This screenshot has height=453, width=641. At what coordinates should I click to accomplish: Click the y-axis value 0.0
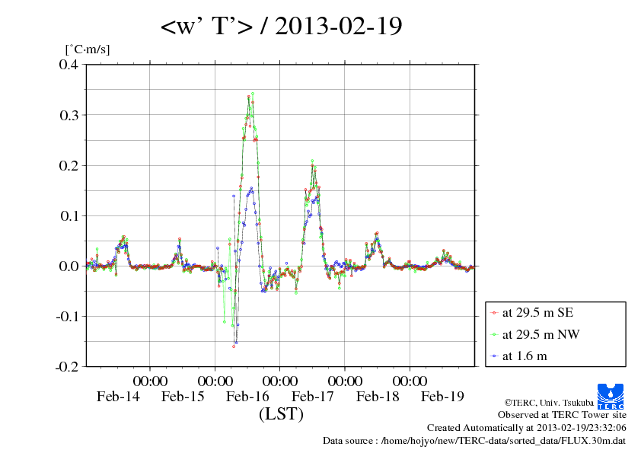click(69, 266)
